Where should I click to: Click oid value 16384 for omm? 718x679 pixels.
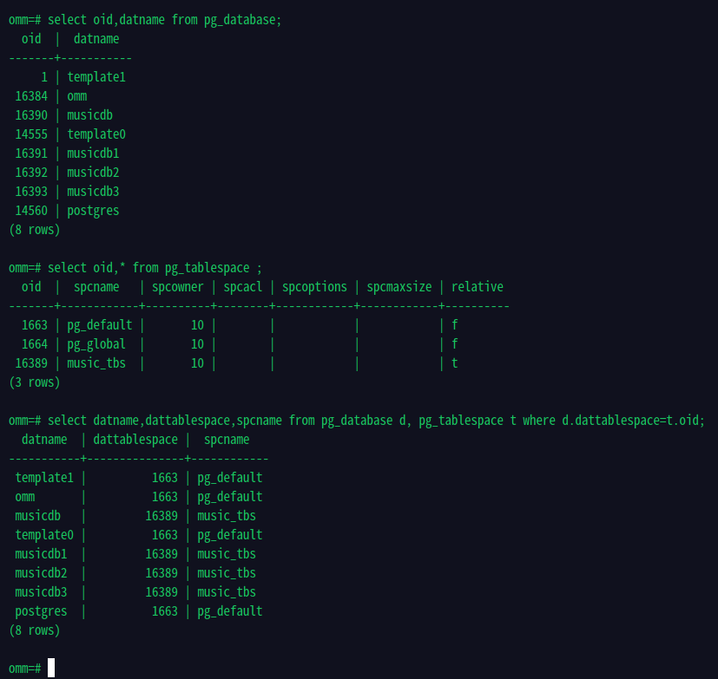(x=31, y=96)
